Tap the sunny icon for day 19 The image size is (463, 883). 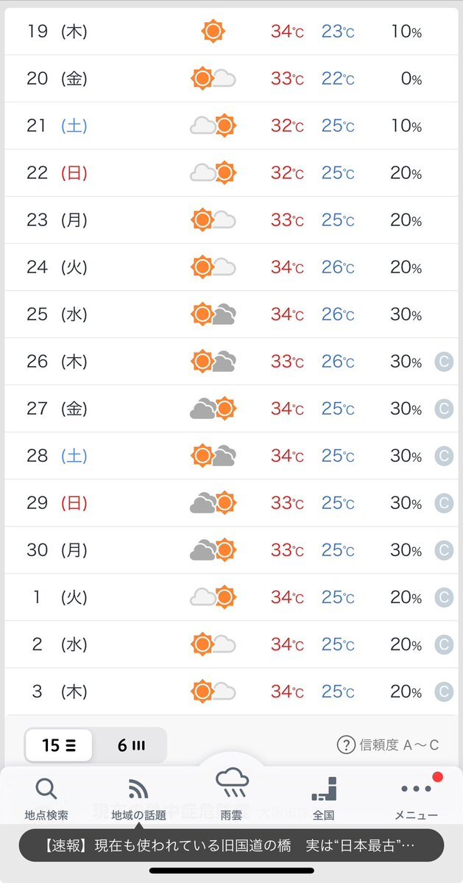(x=213, y=31)
